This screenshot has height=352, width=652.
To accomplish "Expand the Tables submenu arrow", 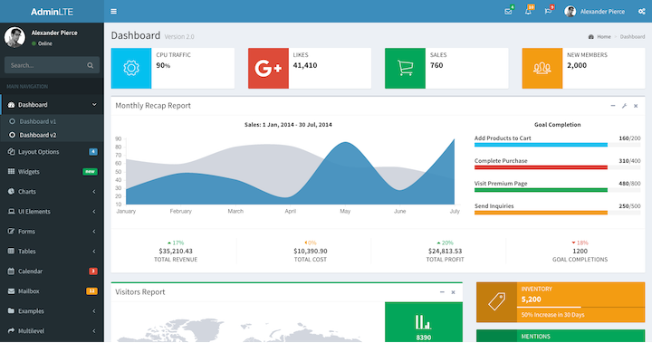I will point(94,251).
